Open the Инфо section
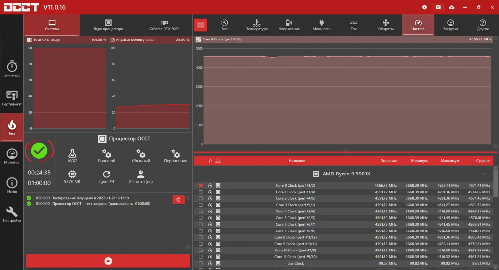Image resolution: width=499 pixels, height=270 pixels. tap(12, 185)
